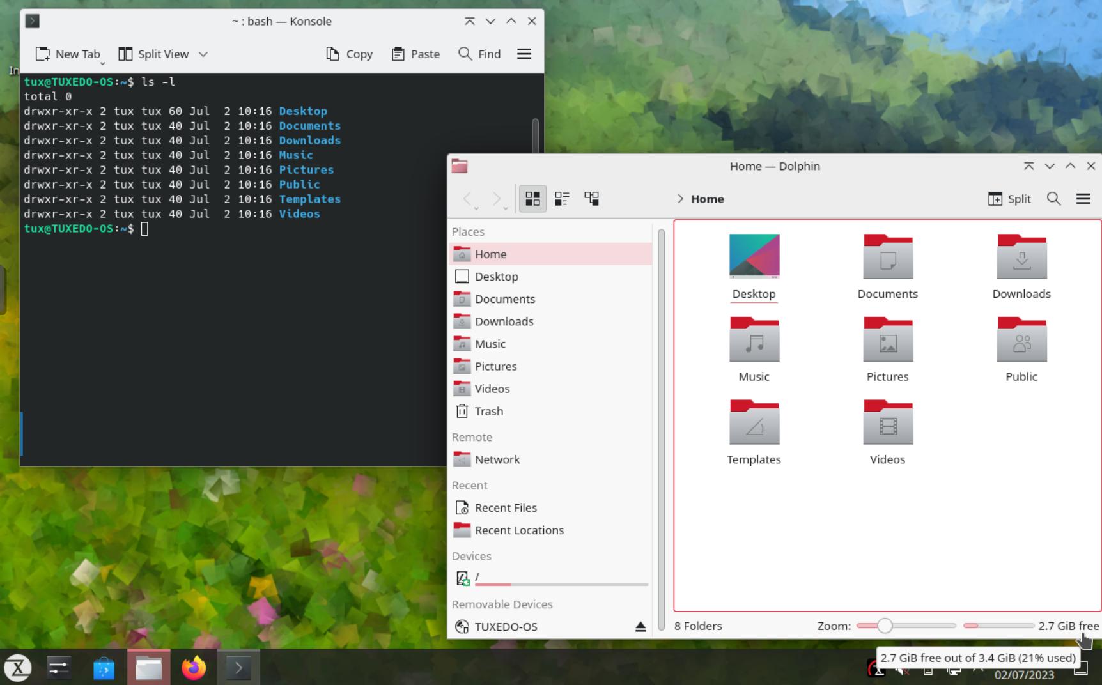This screenshot has width=1102, height=685.
Task: Select Home in Places sidebar
Action: [550, 254]
